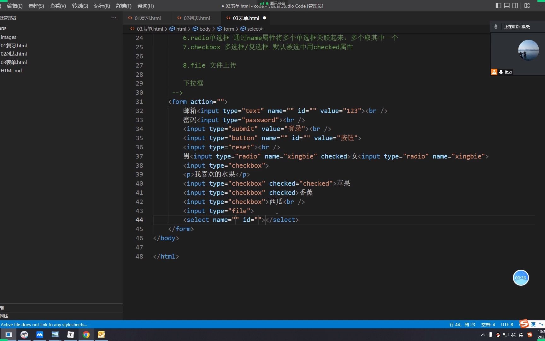
Task: Toggle primary sidebar layout icon
Action: coord(498,6)
